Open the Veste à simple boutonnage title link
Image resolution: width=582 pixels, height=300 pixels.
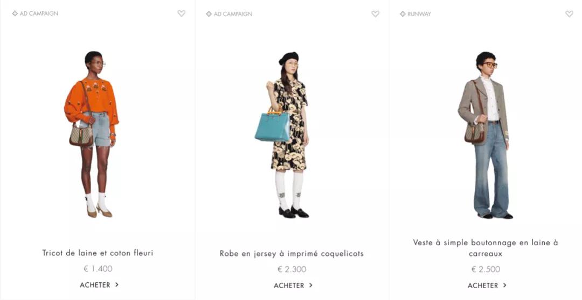pos(486,248)
